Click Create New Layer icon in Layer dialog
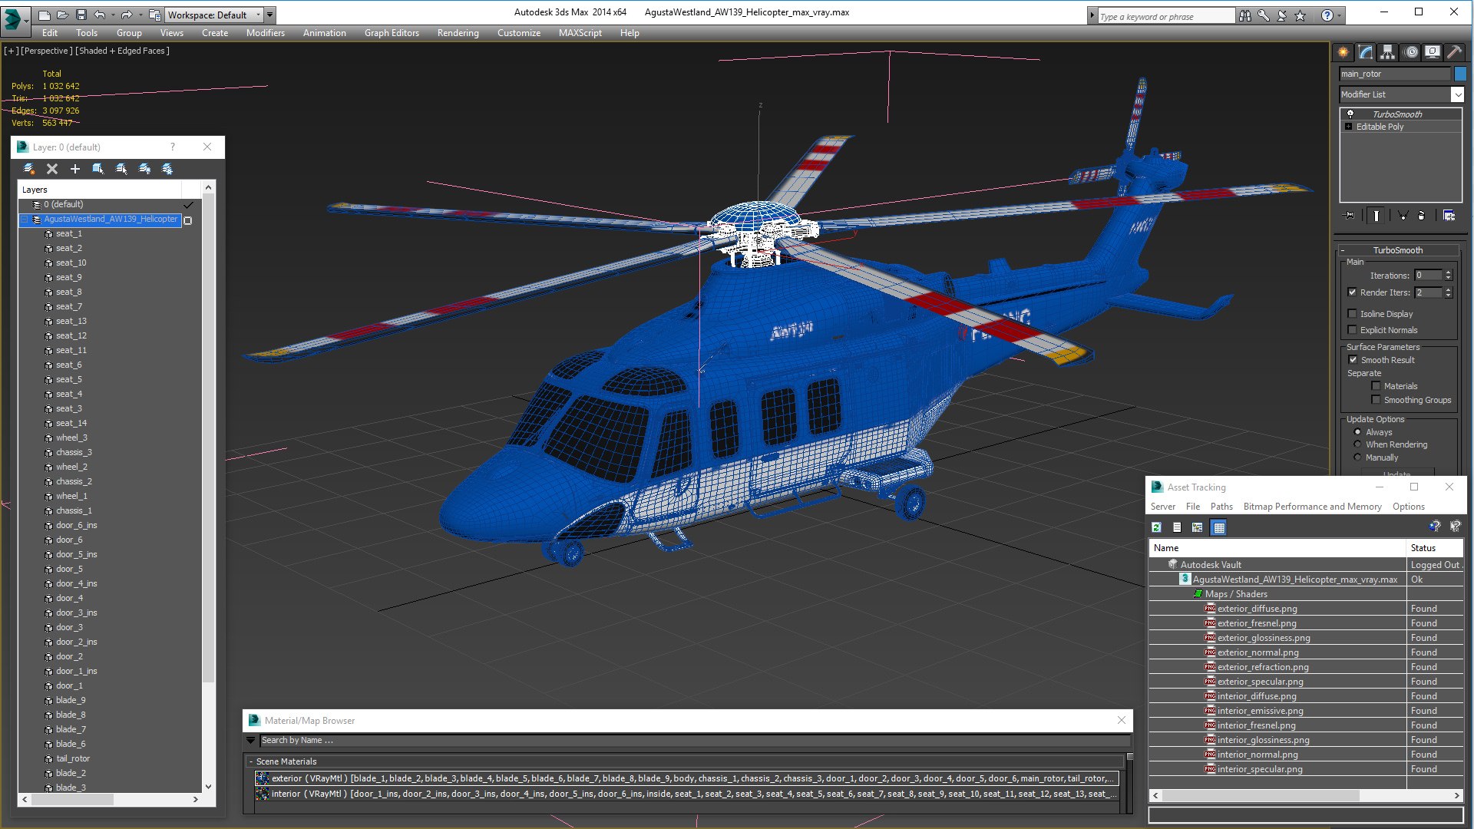This screenshot has width=1474, height=829. coord(29,169)
